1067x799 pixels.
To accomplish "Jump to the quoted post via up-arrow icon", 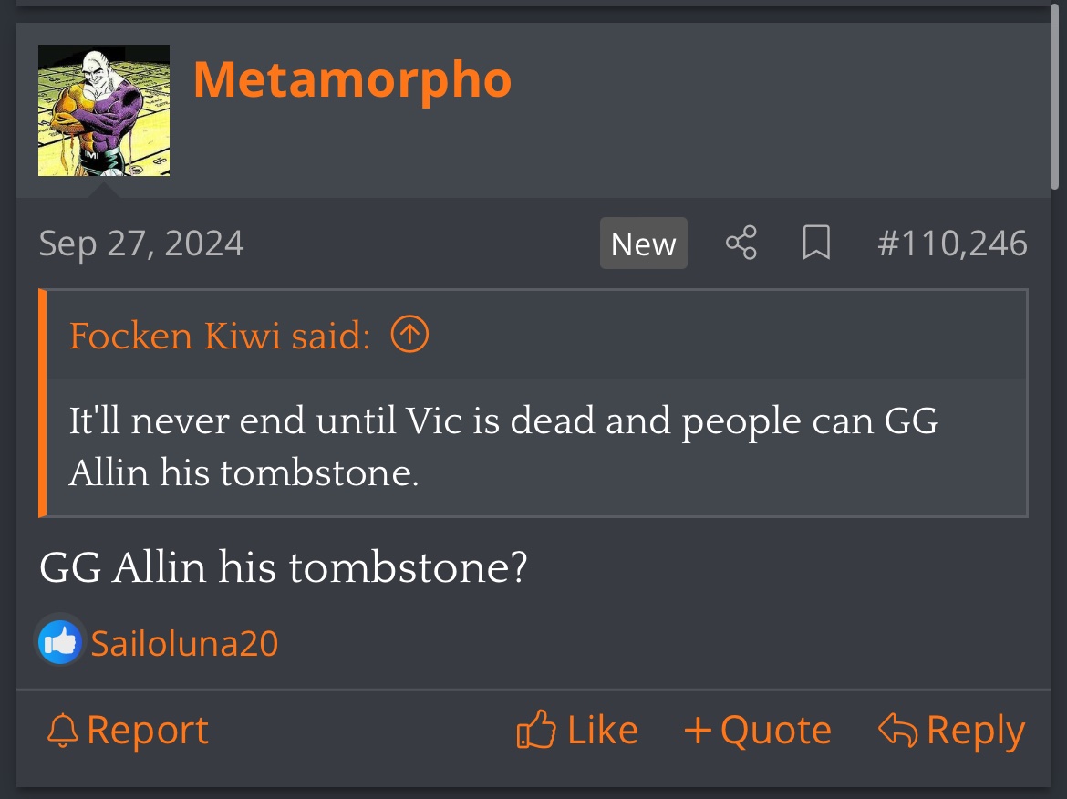I will [409, 336].
